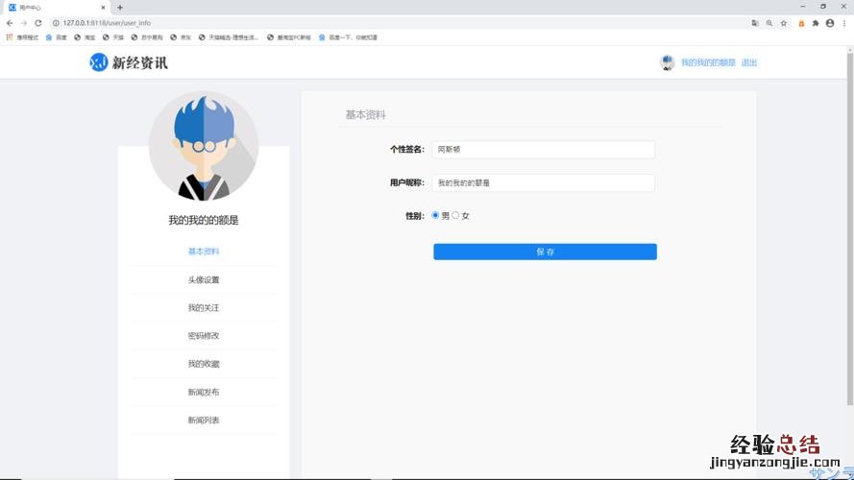Close the 用户中心 browser tab

[x=104, y=8]
